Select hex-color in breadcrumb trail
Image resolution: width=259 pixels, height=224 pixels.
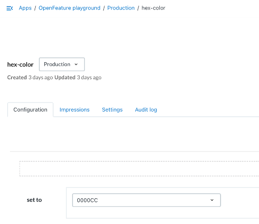[153, 8]
